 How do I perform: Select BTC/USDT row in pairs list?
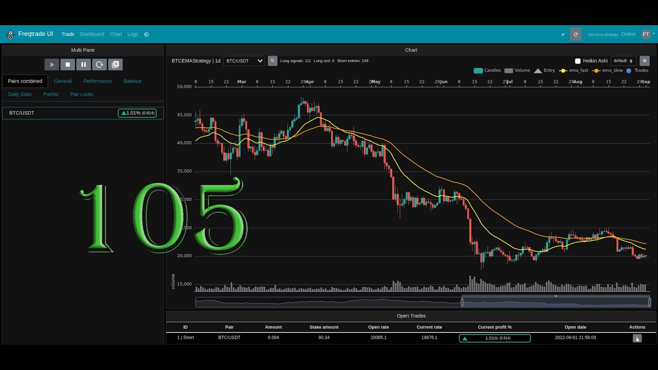(83, 113)
